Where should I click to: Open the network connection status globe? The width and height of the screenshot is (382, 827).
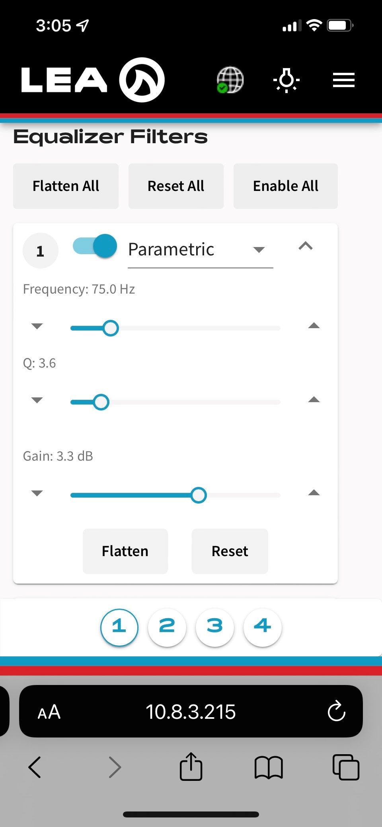click(x=230, y=80)
